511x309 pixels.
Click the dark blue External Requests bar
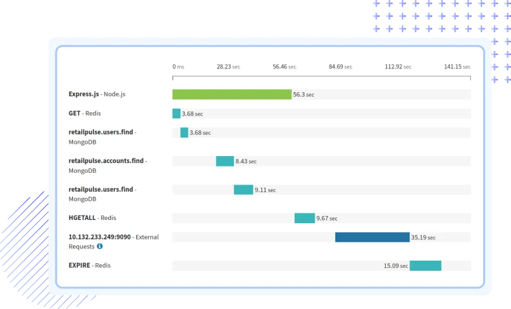(x=372, y=237)
